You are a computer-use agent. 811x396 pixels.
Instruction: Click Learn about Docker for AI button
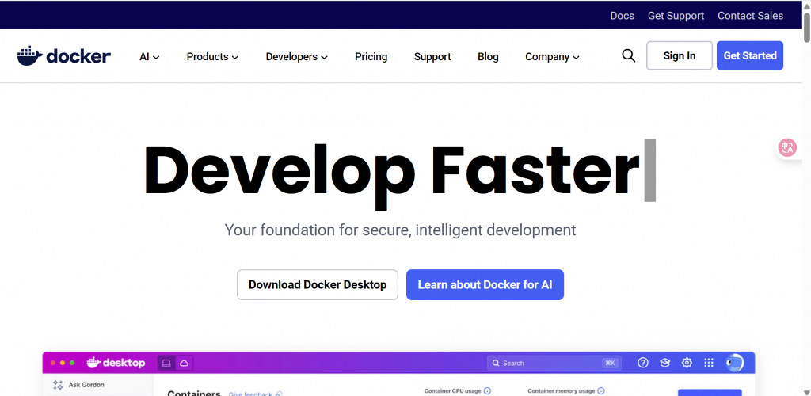coord(485,285)
